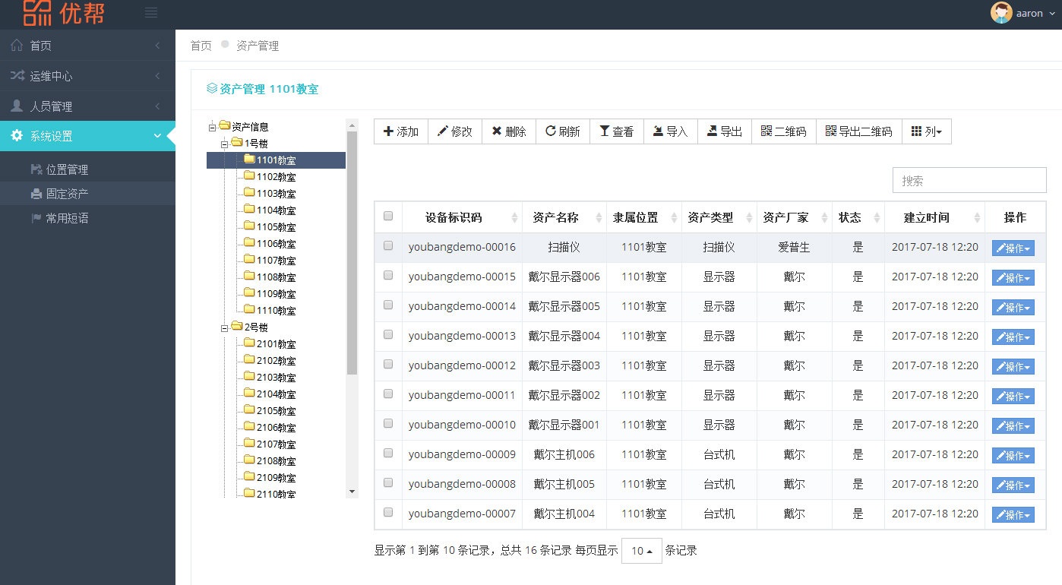This screenshot has width=1062, height=585.
Task: Open the 修改 tool to edit an asset
Action: pyautogui.click(x=455, y=131)
